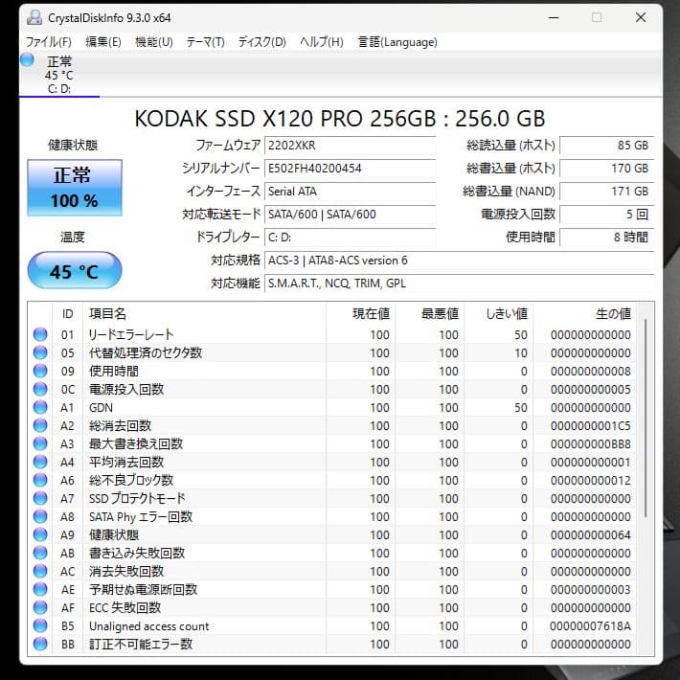Screen dimensions: 680x680
Task: Click the 45 °C temperature button
Action: 75,271
